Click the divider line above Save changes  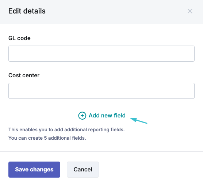101,151
